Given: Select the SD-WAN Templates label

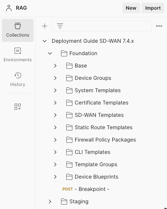Looking at the screenshot, I should [99, 115].
